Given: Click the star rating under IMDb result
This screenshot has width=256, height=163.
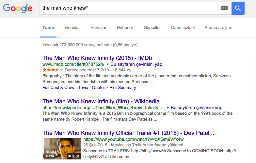Looking at the screenshot, I should [53, 70].
